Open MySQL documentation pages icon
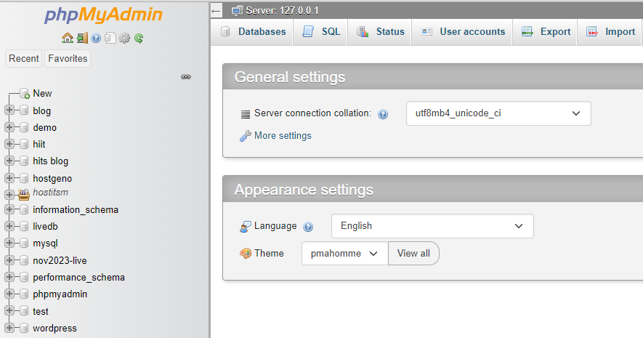Screen dimensions: 643x338 110,38
